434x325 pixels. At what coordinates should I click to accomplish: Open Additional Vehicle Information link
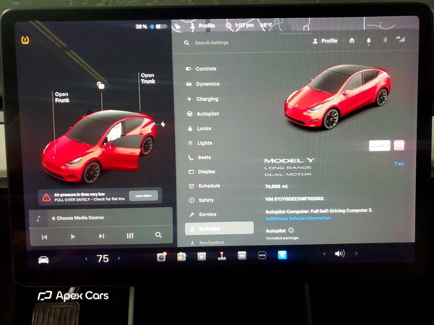click(x=298, y=218)
